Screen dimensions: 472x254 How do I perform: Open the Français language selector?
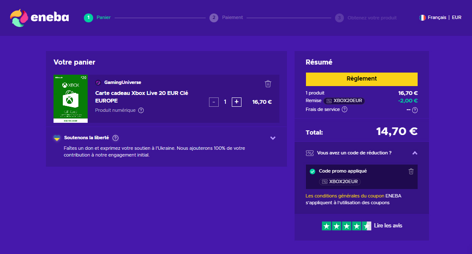tap(437, 18)
